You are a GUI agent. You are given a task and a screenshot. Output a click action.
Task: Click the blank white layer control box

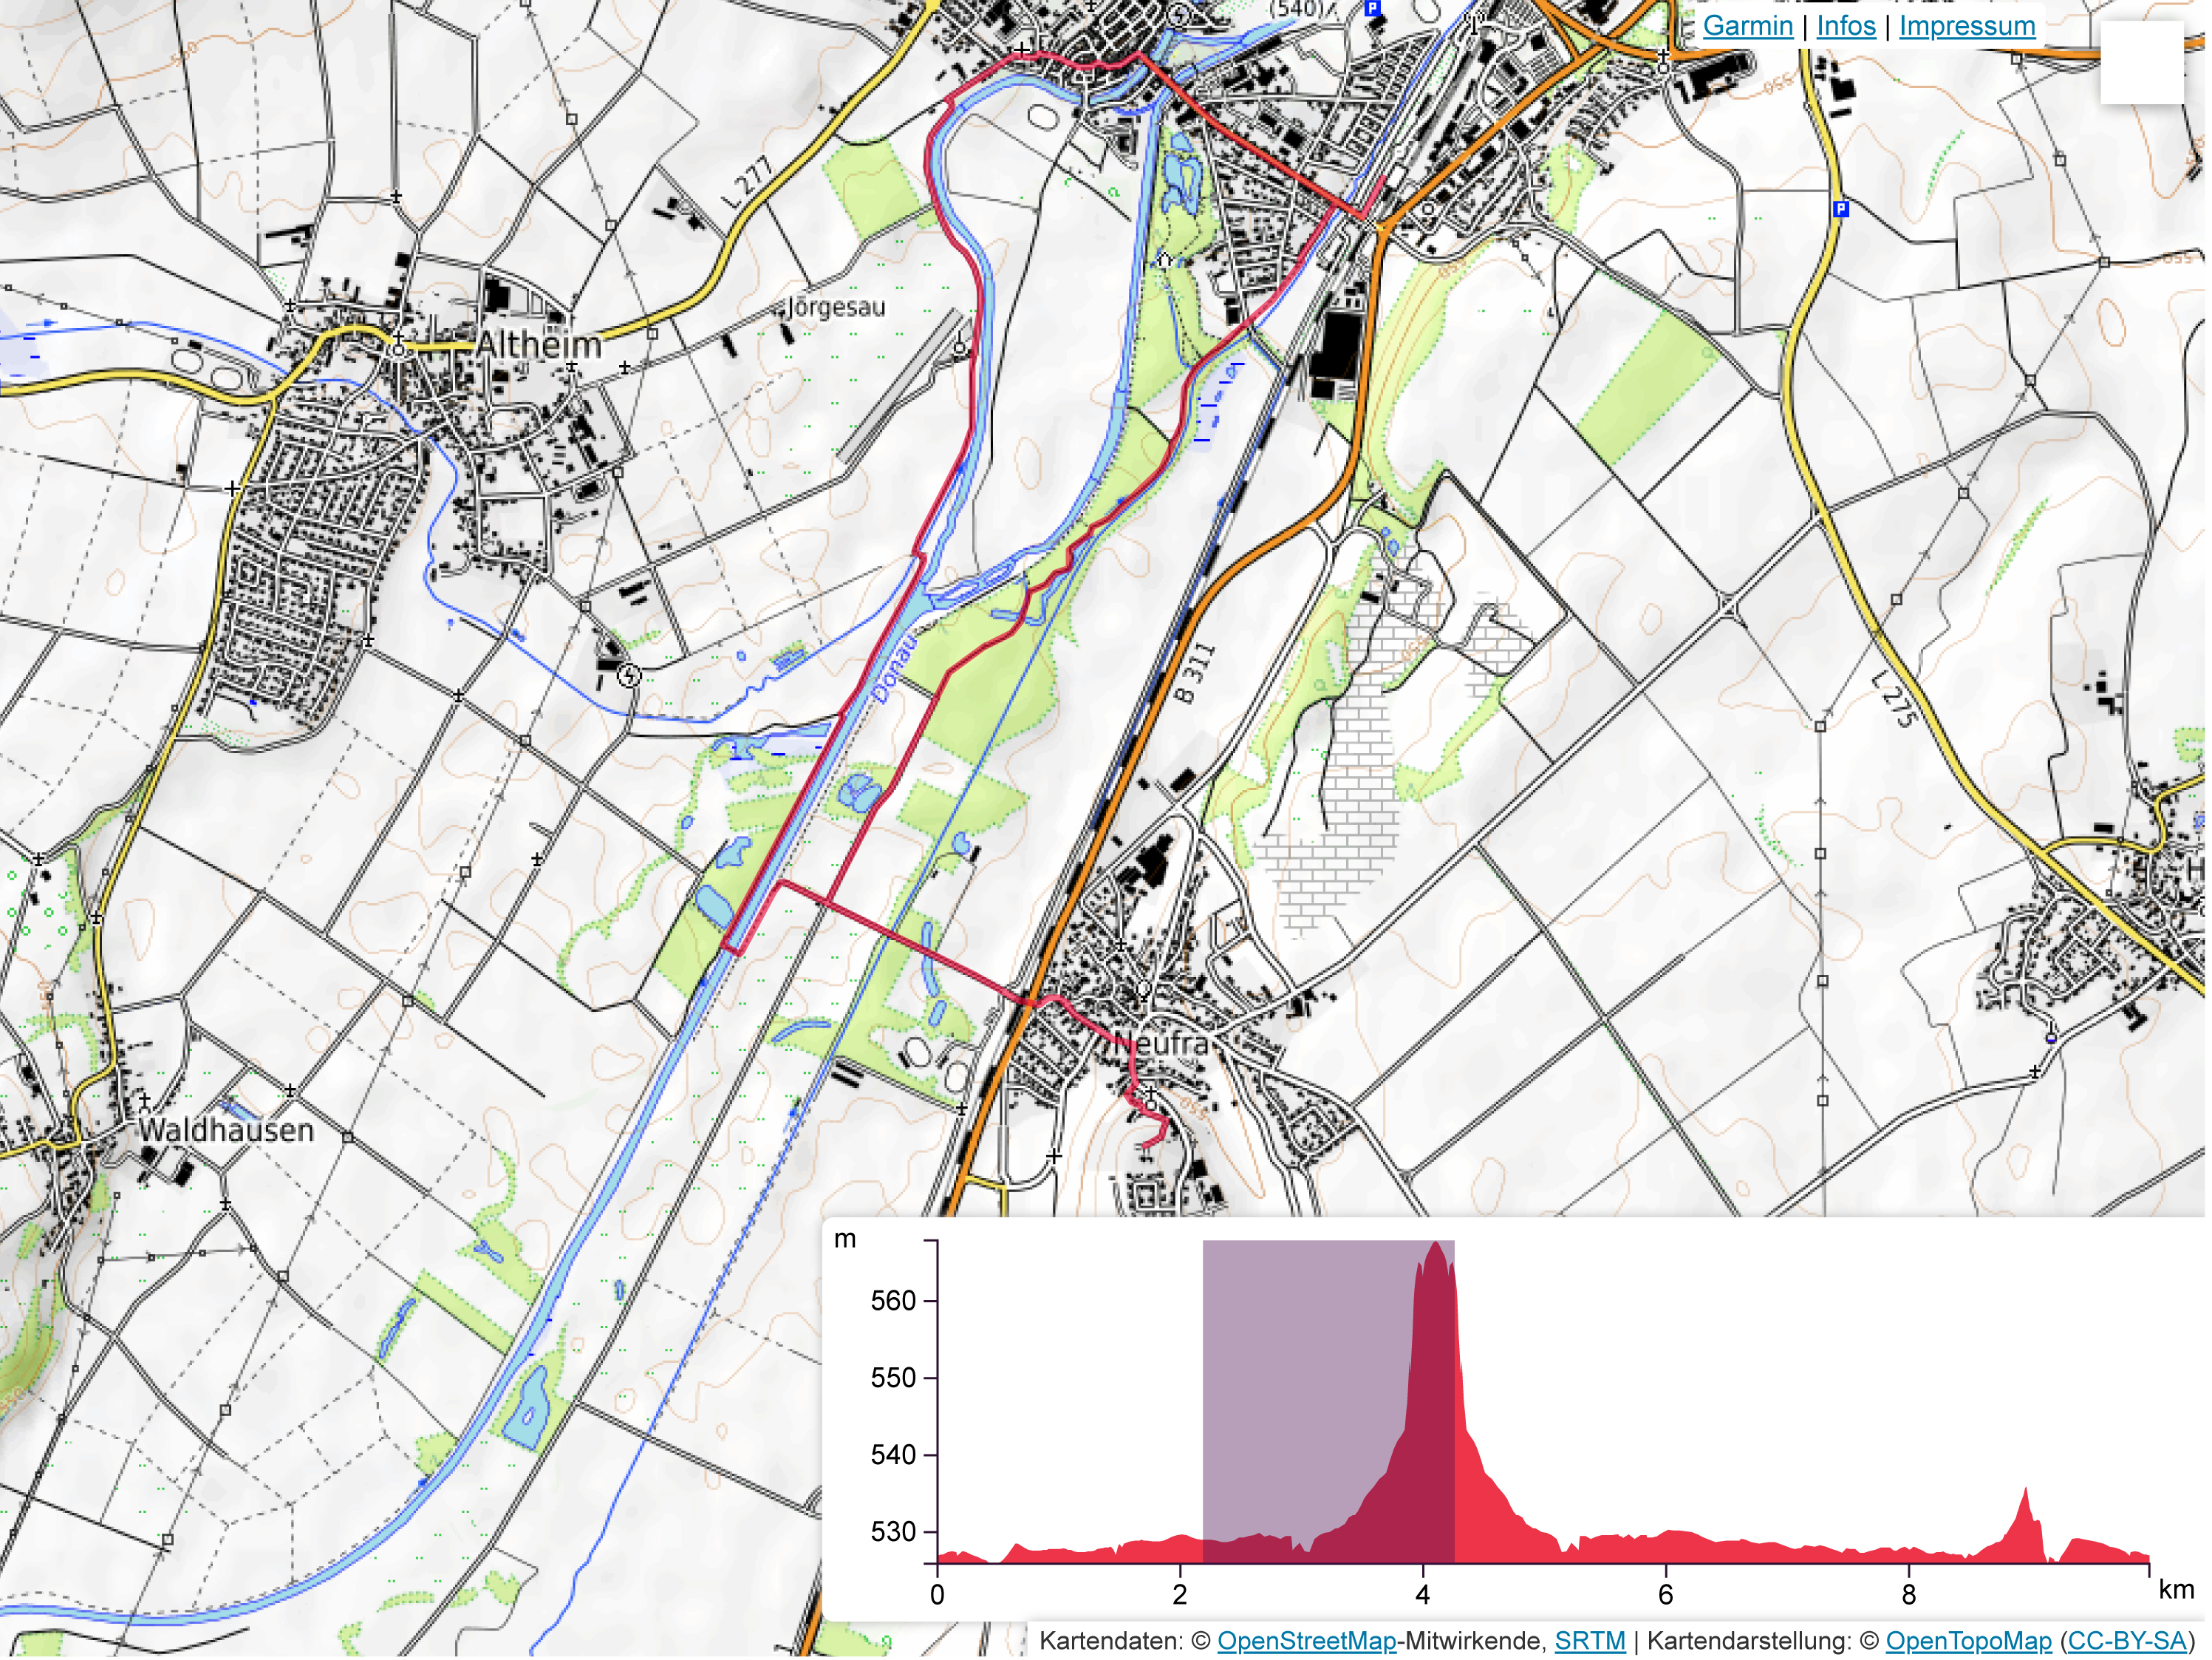point(2141,62)
